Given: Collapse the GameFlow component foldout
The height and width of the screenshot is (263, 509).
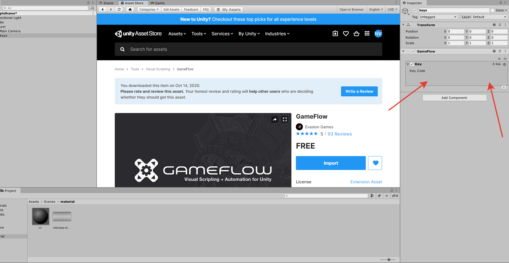Looking at the screenshot, I should pos(403,51).
